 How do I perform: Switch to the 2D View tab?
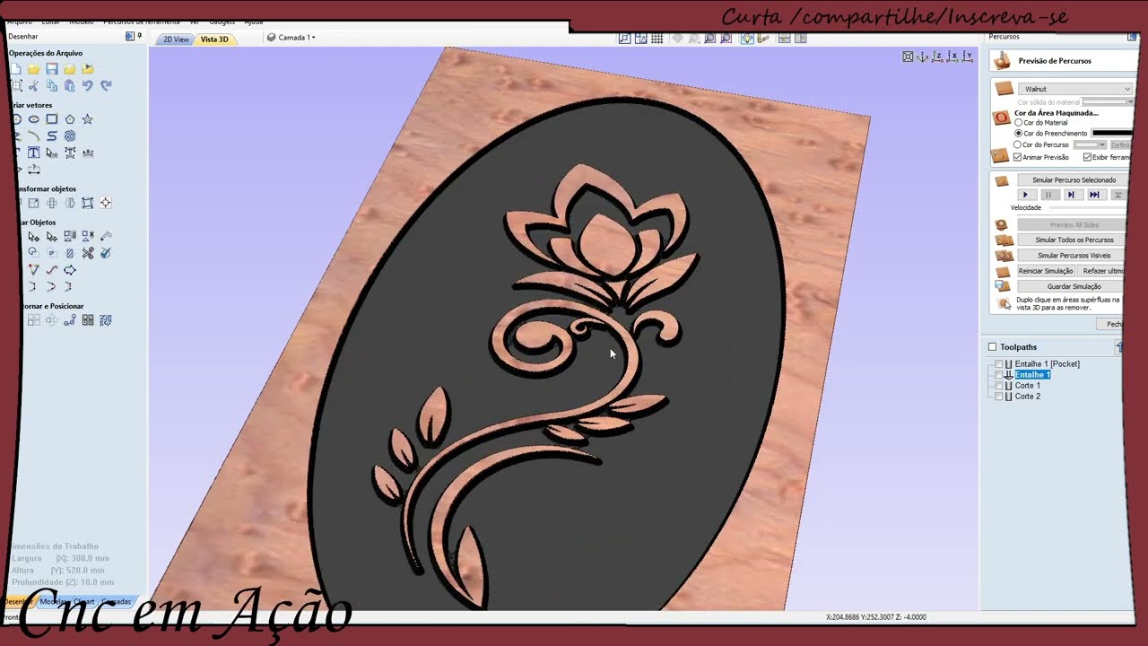(x=176, y=39)
